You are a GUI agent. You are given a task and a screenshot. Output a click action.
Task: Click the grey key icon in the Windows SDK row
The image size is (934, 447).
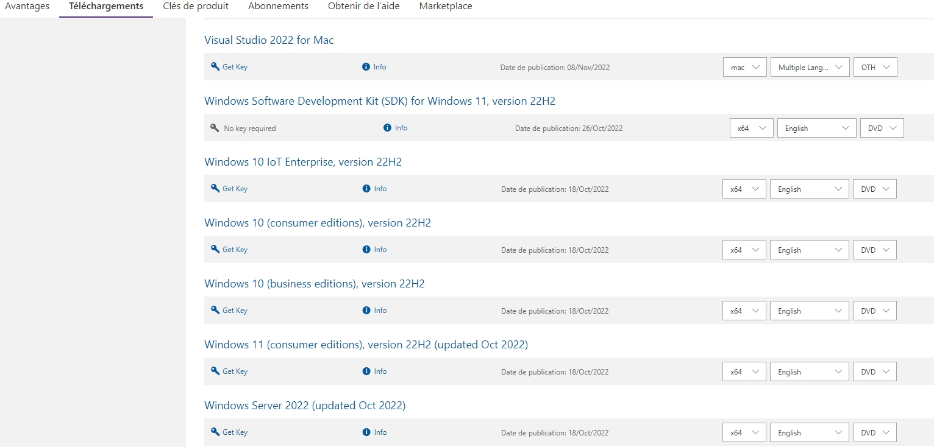pos(215,128)
